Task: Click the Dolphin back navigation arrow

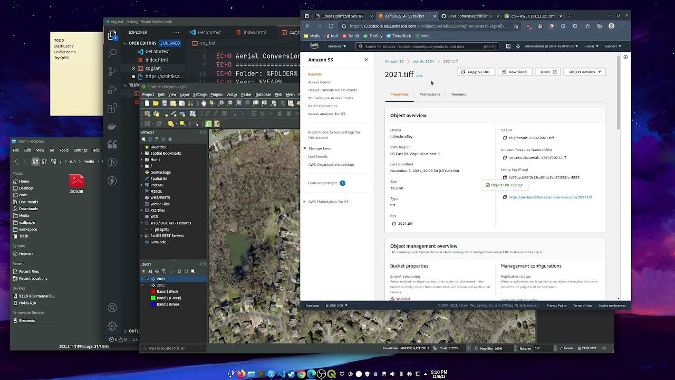Action: click(x=16, y=161)
